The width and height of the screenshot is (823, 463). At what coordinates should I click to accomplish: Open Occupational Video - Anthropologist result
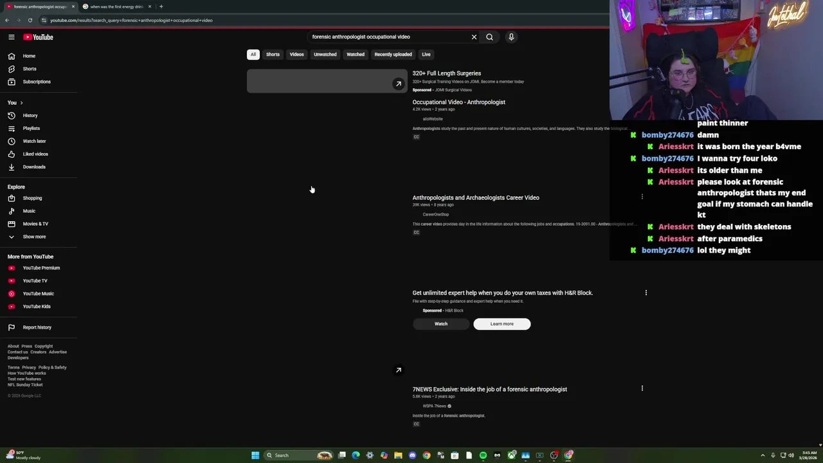point(458,102)
